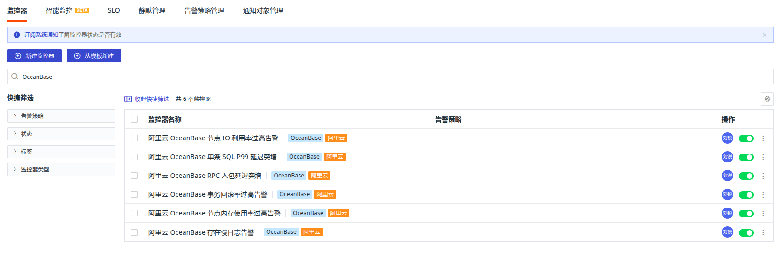The width and height of the screenshot is (781, 277).
Task: Click 刘锐 avatar on SQL P99 row
Action: 727,157
